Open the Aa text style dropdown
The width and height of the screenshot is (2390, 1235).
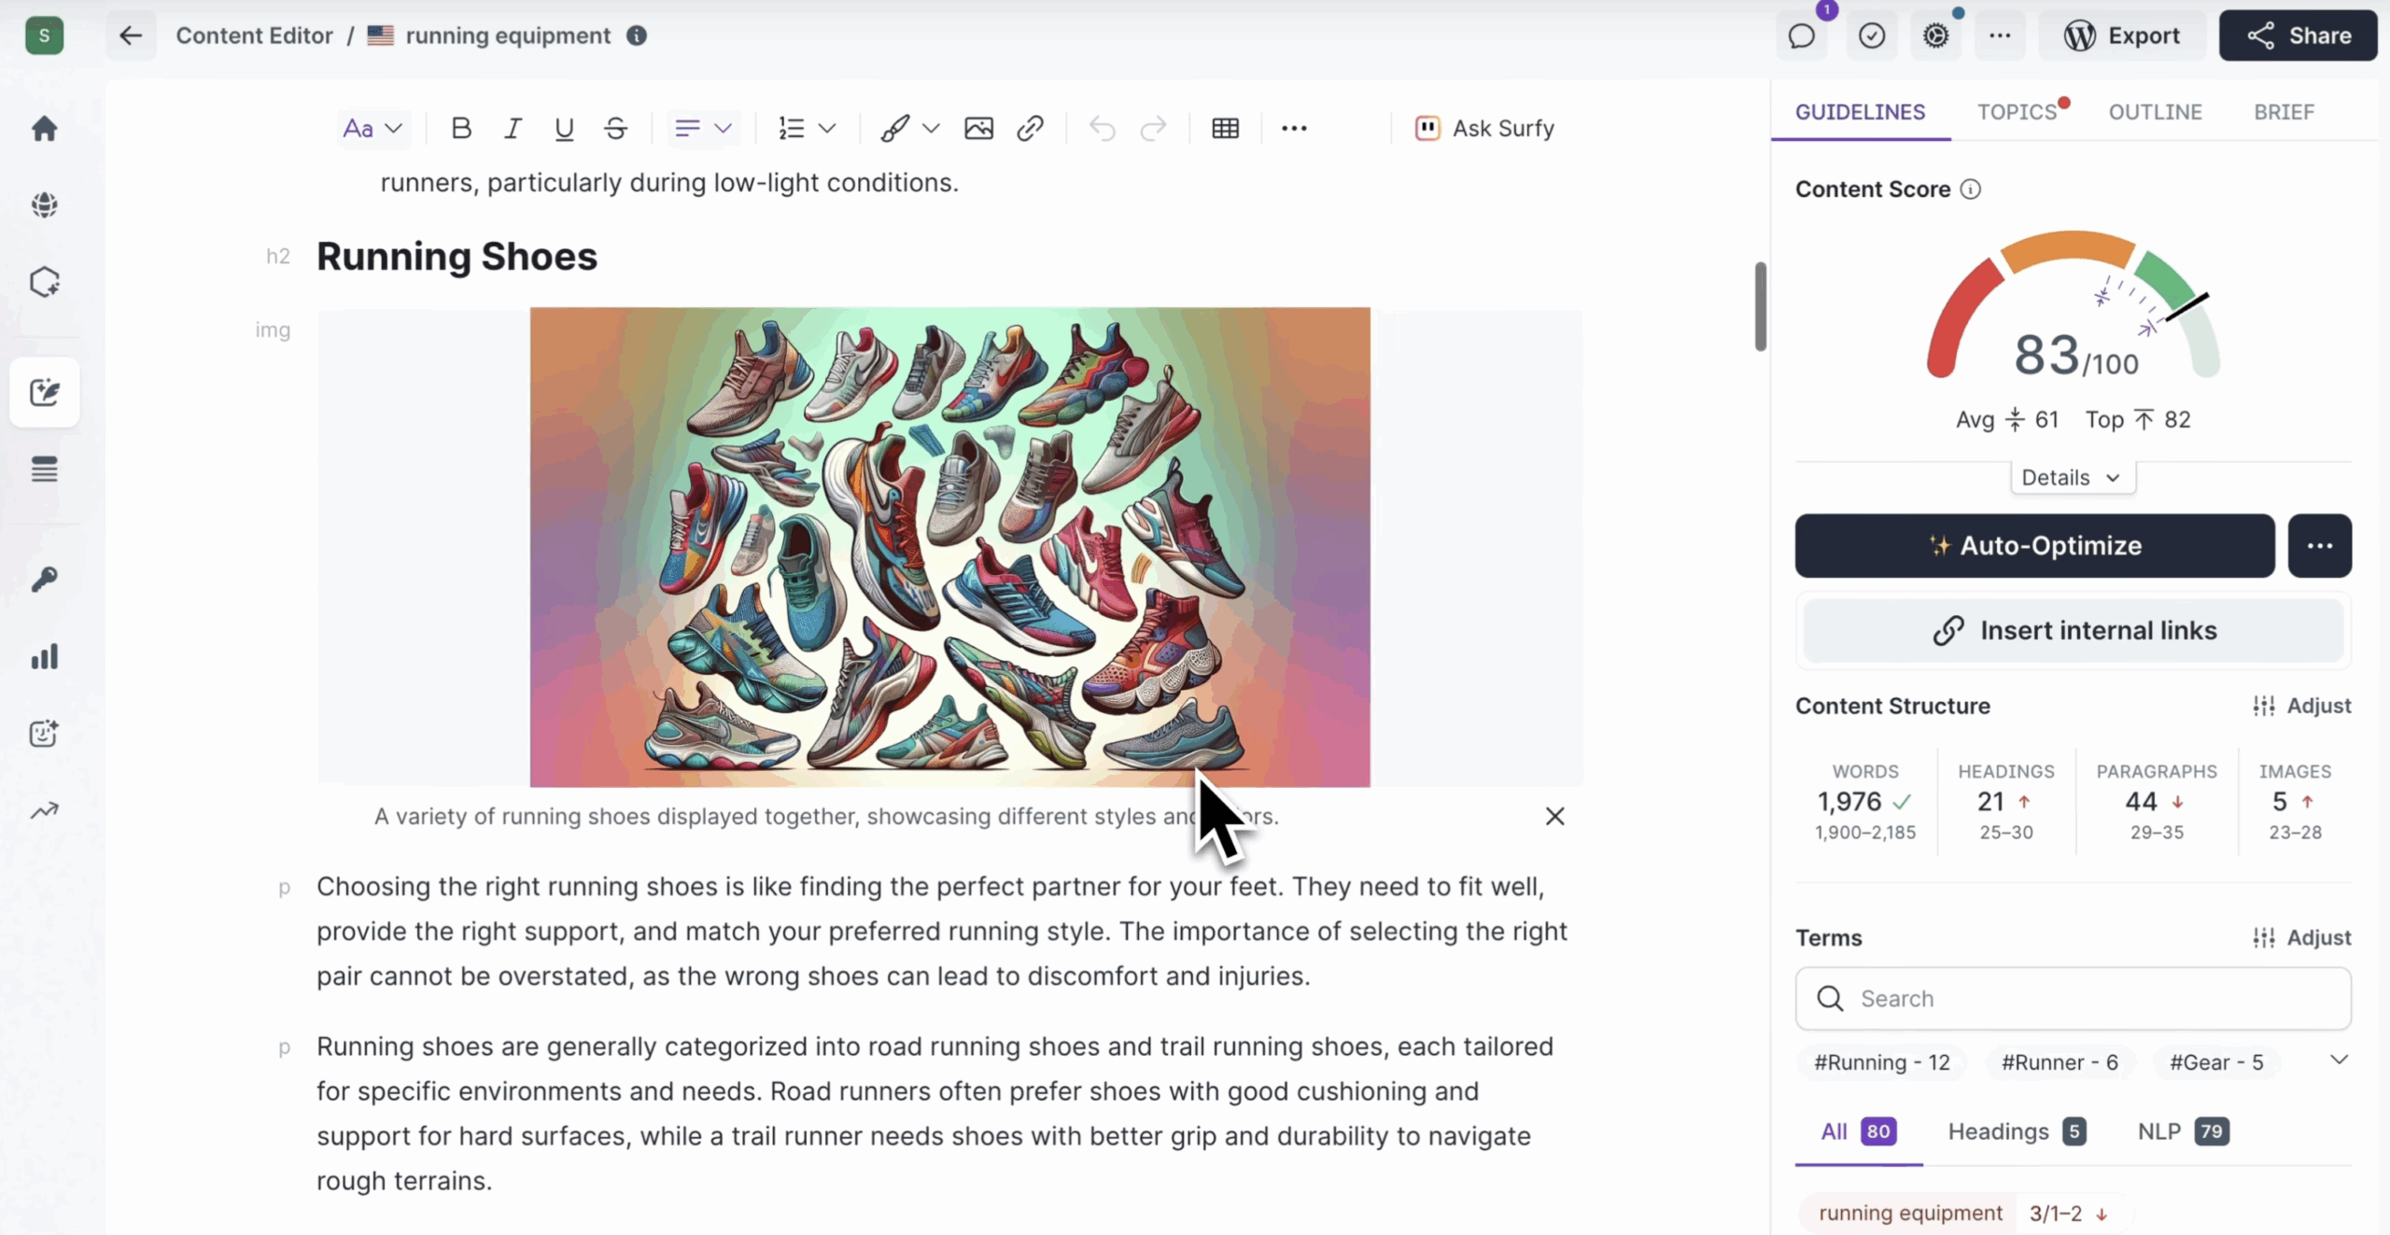click(372, 128)
